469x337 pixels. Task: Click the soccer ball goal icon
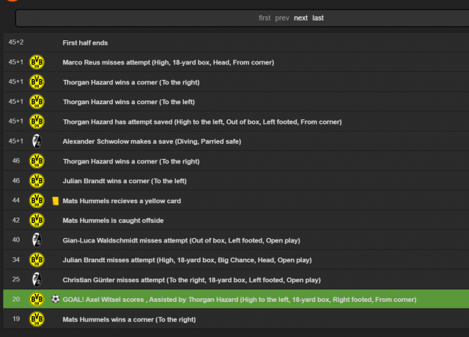pos(56,299)
